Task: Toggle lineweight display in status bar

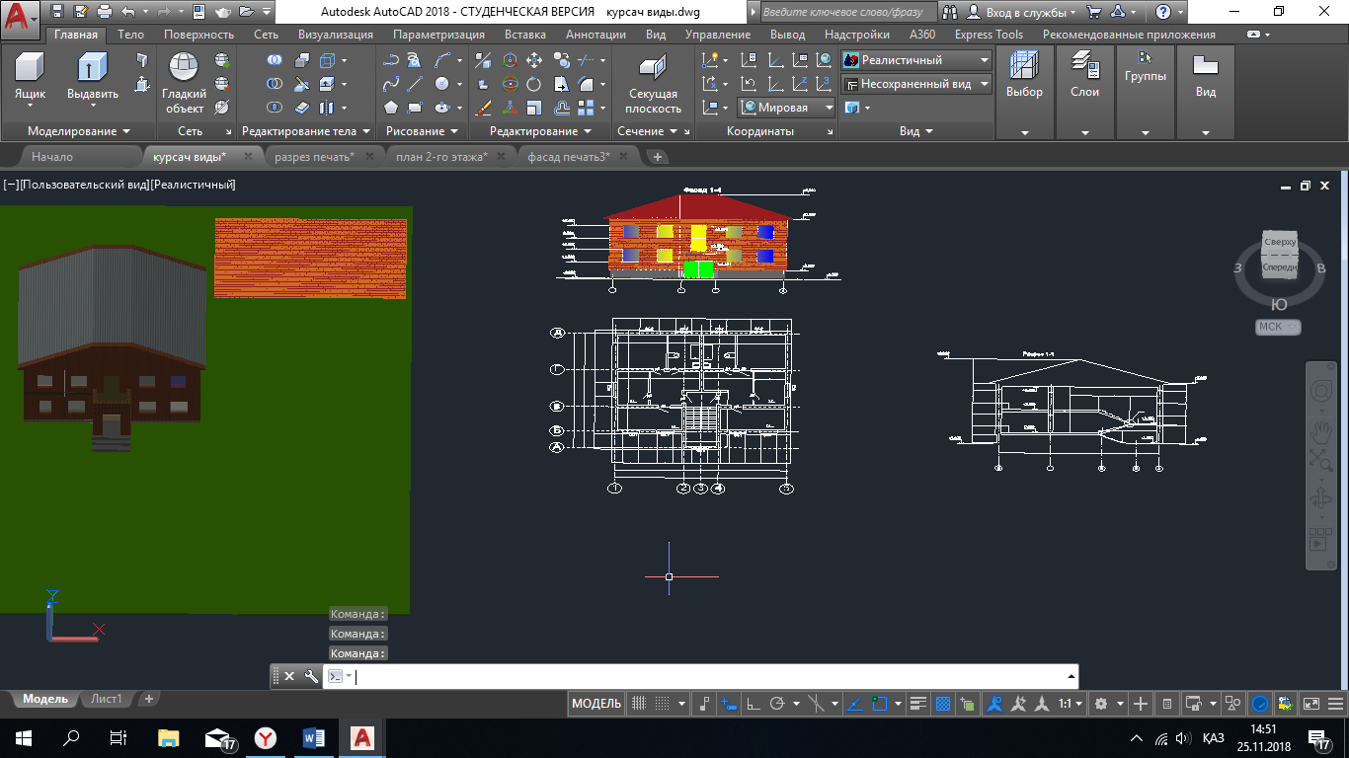Action: click(918, 704)
